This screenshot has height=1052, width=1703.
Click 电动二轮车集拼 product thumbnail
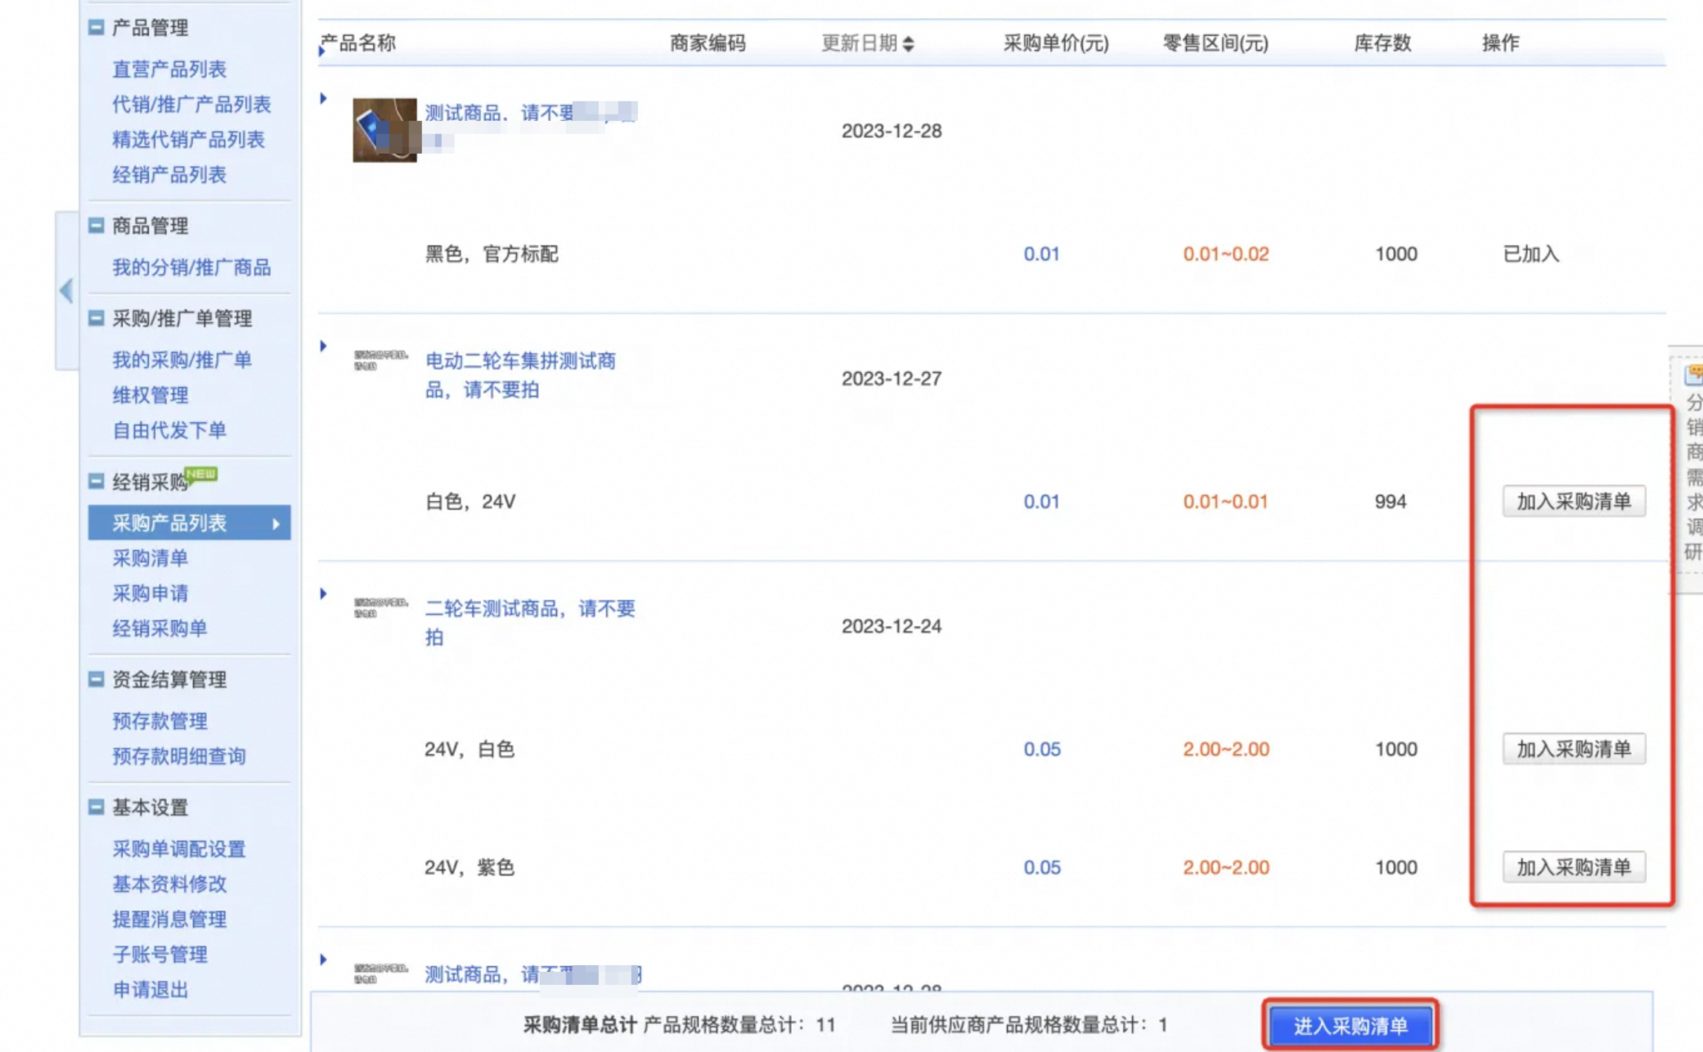coord(381,360)
